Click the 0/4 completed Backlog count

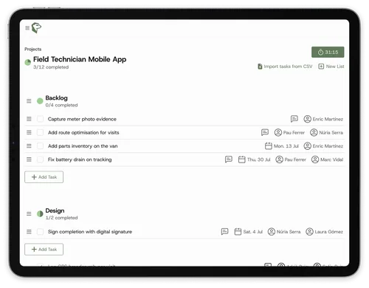61,105
